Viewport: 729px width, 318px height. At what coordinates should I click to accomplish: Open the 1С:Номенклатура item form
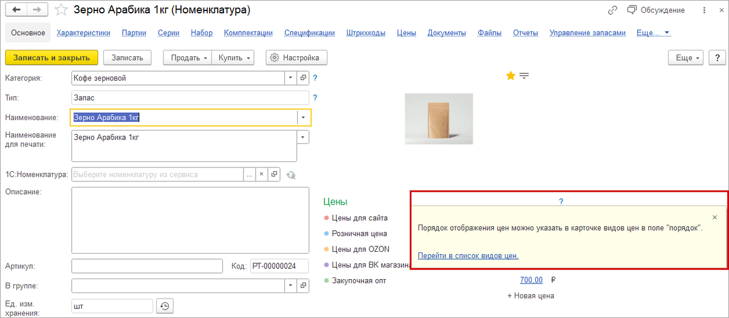tap(275, 174)
